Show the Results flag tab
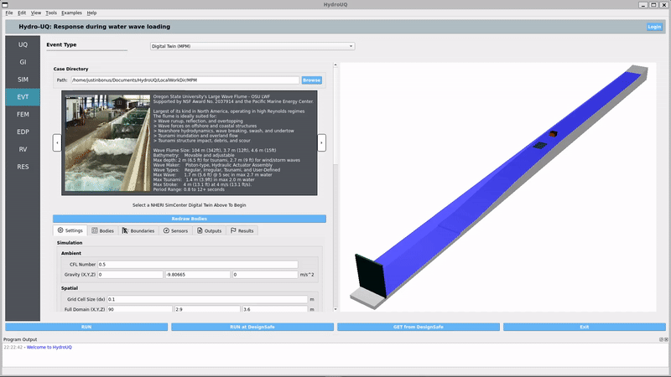This screenshot has height=377, width=671. [x=242, y=230]
